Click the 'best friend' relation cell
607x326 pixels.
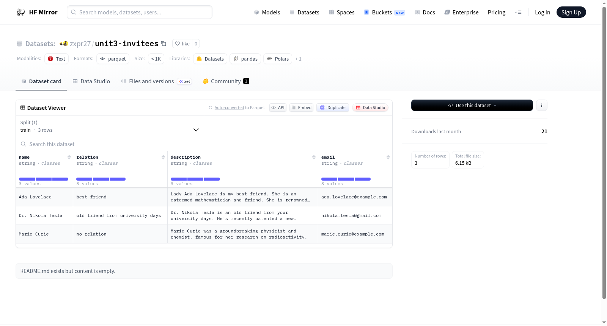click(x=120, y=197)
